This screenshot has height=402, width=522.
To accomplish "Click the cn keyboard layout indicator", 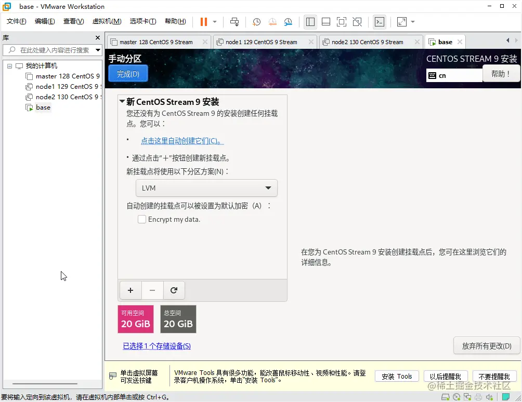I will click(x=454, y=75).
